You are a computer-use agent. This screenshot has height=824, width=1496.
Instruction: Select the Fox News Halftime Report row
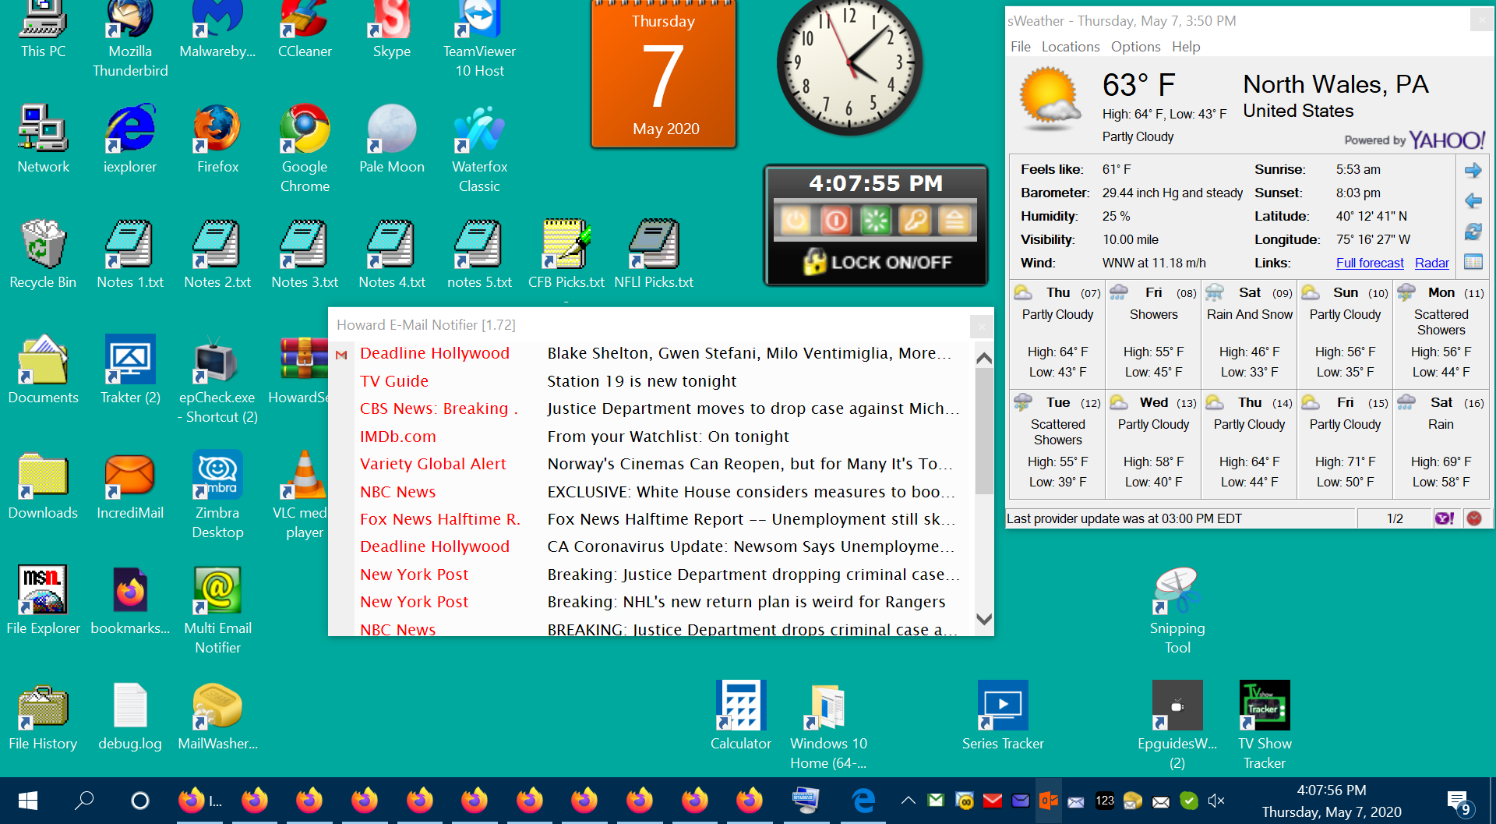tap(652, 519)
